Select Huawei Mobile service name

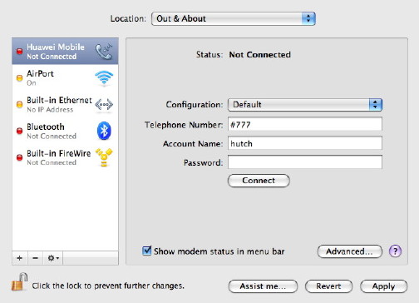tap(56, 47)
